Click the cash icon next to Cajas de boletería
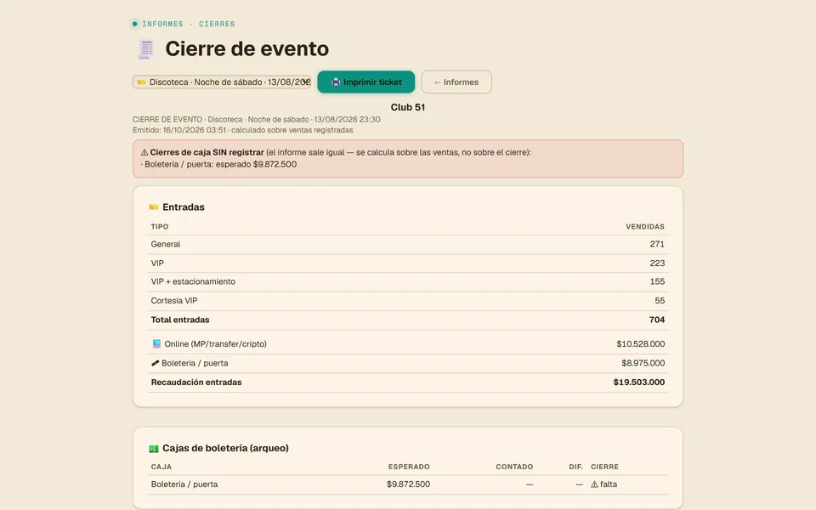 click(x=154, y=449)
